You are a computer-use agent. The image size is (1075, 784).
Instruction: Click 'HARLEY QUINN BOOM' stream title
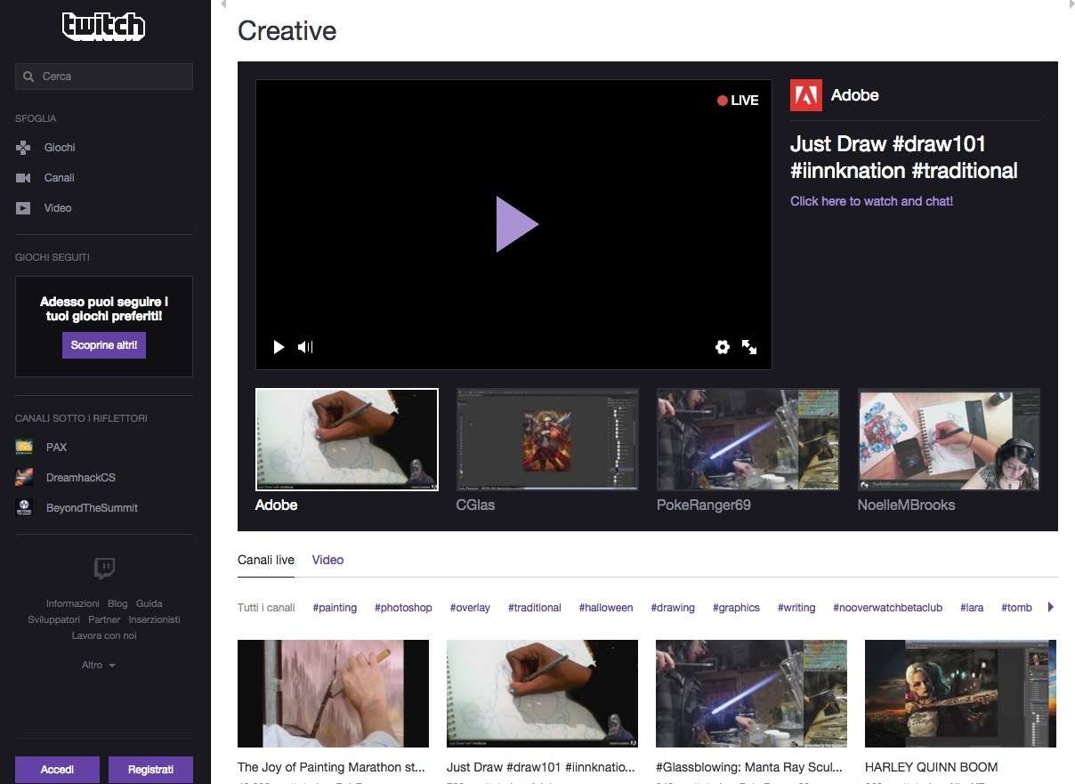click(x=931, y=767)
